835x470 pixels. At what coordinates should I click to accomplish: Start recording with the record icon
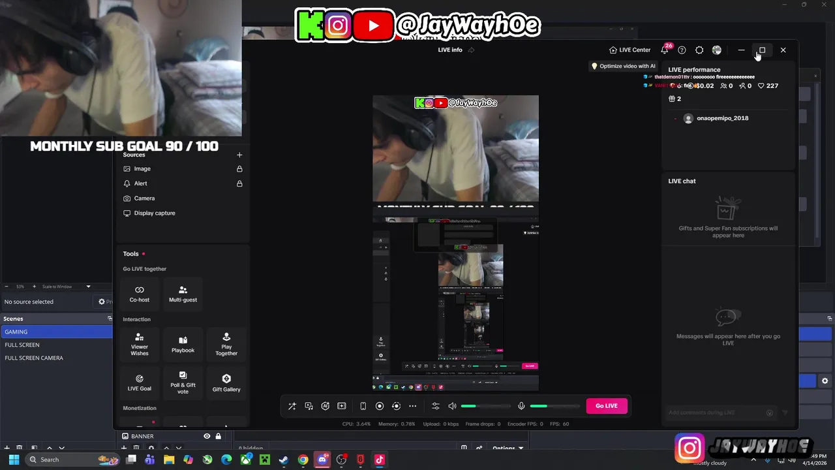point(380,406)
